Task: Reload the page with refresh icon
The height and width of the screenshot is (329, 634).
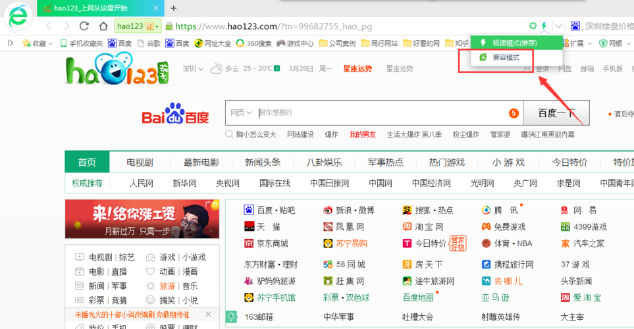Action: pyautogui.click(x=84, y=26)
